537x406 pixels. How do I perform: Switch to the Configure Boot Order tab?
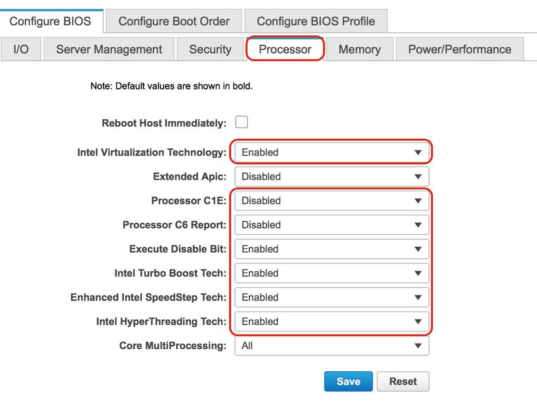(174, 21)
